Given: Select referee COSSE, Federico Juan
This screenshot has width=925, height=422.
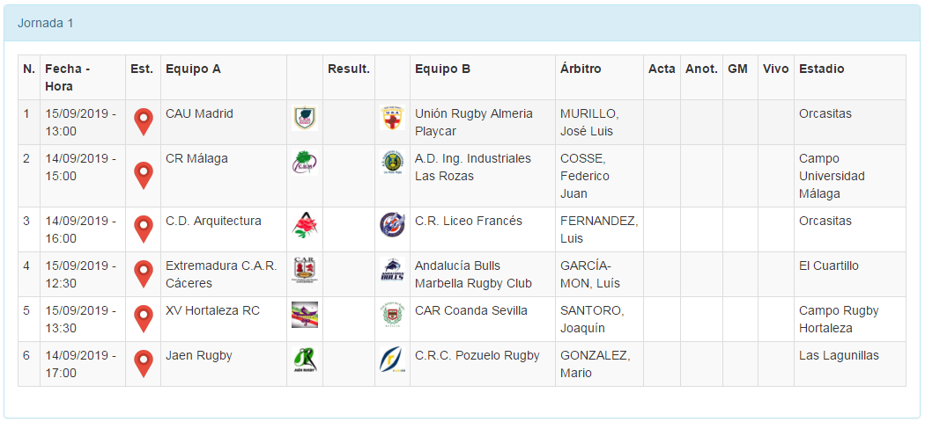Looking at the screenshot, I should [x=585, y=176].
